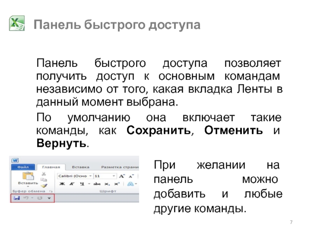Screen dimensions: 311x233
Task: Click the Cut scissors icon
Action: tap(44, 174)
